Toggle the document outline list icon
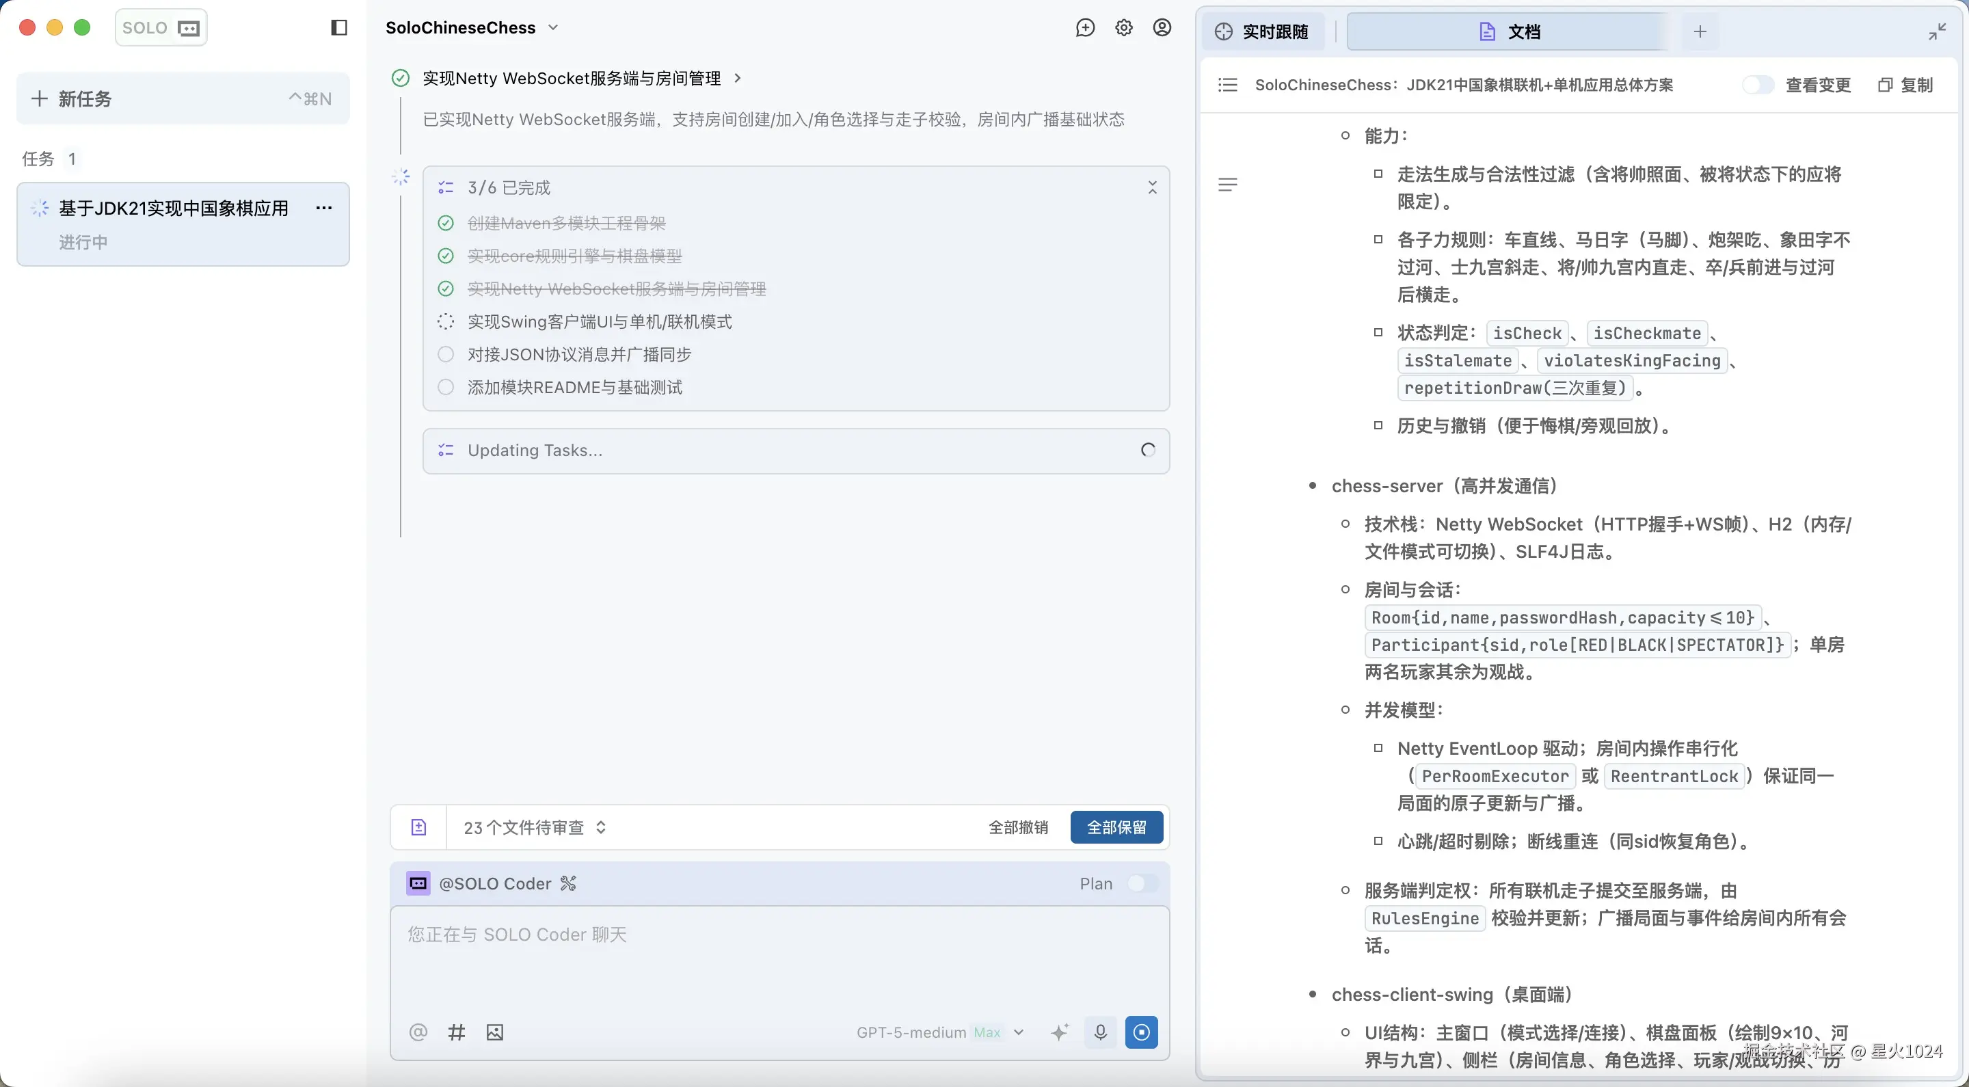 1227,85
